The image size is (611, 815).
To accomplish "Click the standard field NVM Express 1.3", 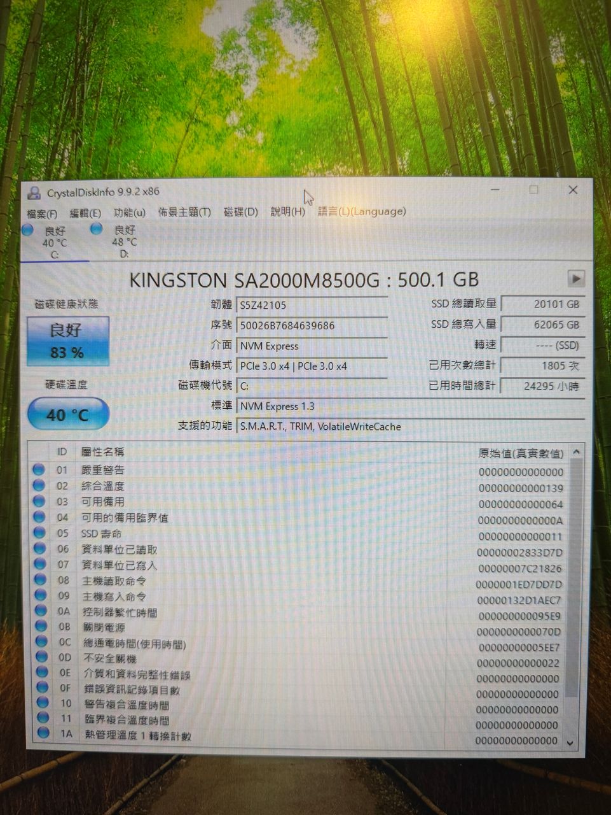I will tap(411, 406).
